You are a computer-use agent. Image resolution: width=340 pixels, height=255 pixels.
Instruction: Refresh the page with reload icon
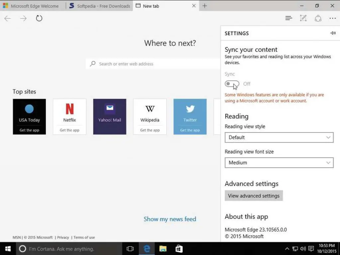tap(39, 18)
